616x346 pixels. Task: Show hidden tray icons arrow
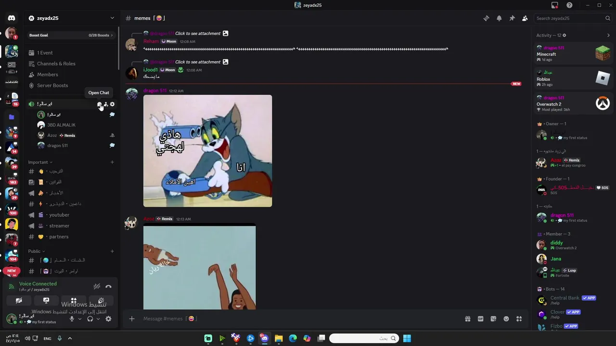pos(70,338)
